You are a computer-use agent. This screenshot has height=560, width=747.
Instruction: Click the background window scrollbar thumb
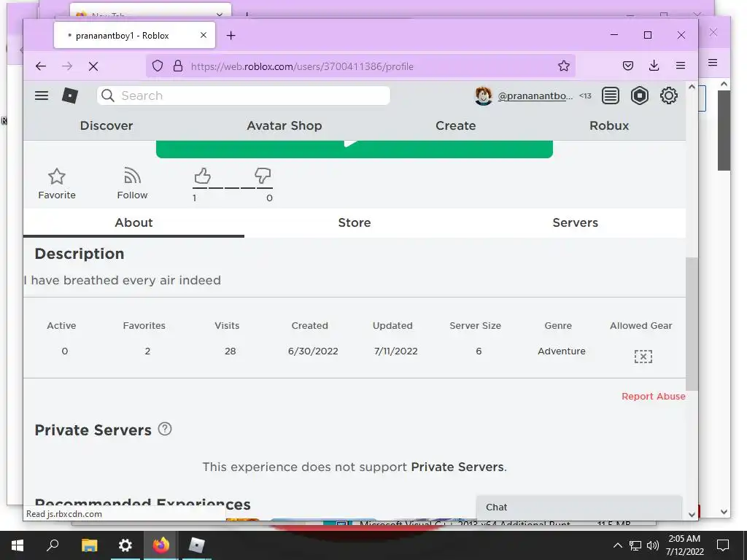click(x=724, y=131)
